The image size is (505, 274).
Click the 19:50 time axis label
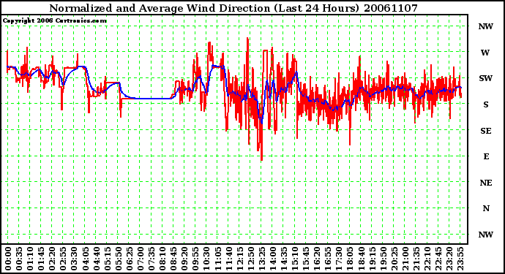[x=383, y=259]
